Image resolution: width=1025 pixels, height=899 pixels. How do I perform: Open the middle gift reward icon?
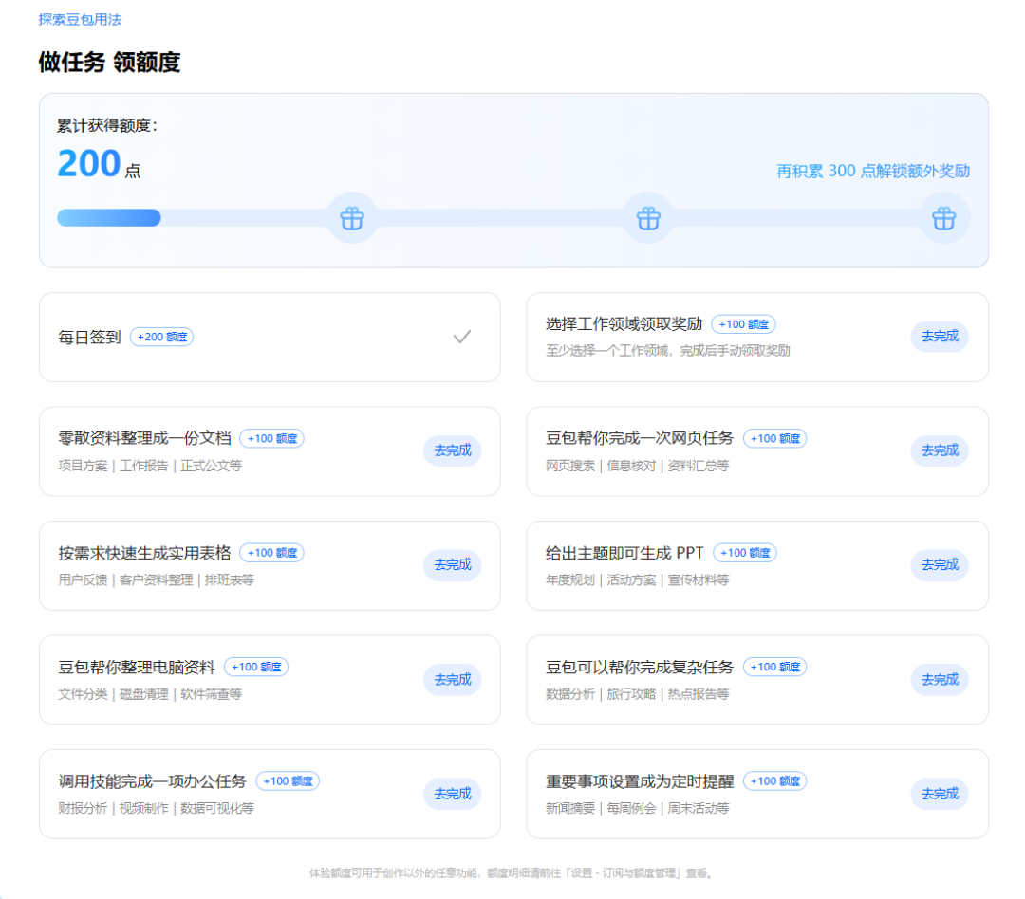[648, 218]
